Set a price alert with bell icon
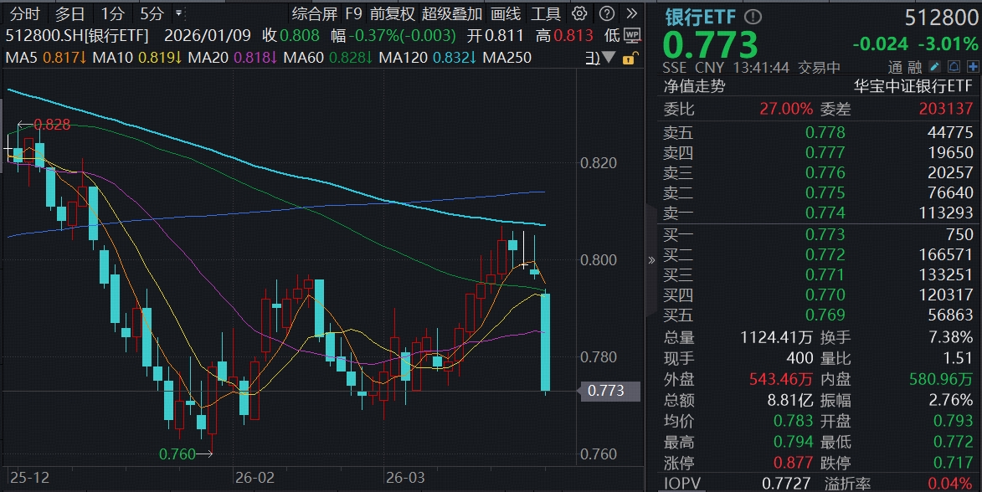The image size is (982, 492). click(954, 67)
